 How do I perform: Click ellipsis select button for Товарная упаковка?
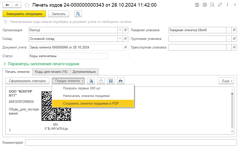229,30
